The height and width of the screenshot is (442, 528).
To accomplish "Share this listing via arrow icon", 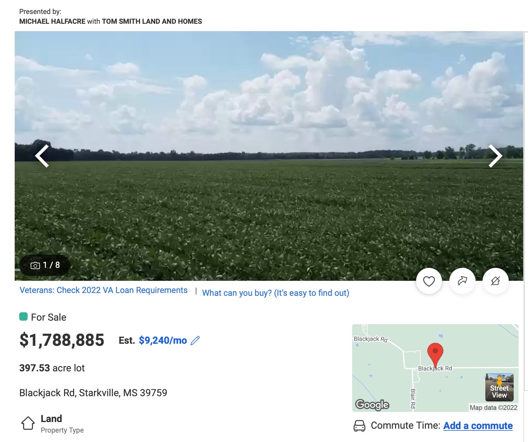I will [x=462, y=281].
